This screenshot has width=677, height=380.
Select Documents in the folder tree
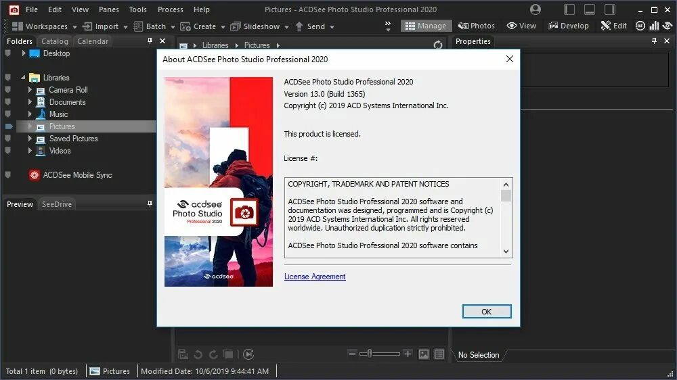point(67,102)
